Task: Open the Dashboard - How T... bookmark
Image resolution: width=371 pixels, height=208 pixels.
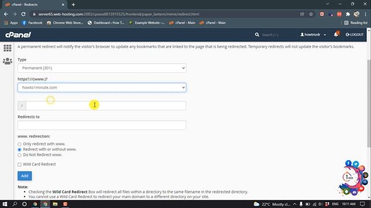Action: [x=106, y=23]
